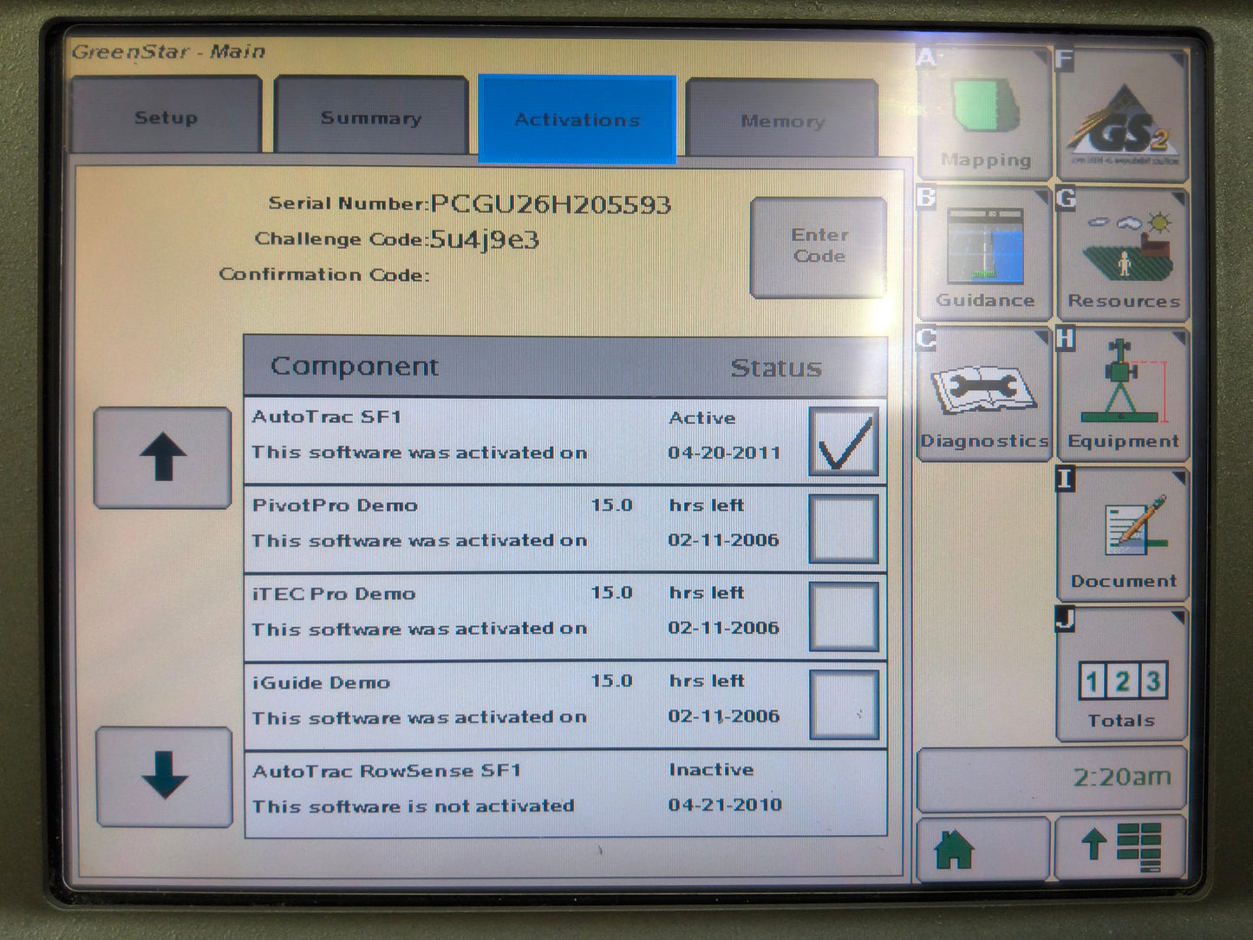Open the Document softkey

click(1123, 534)
